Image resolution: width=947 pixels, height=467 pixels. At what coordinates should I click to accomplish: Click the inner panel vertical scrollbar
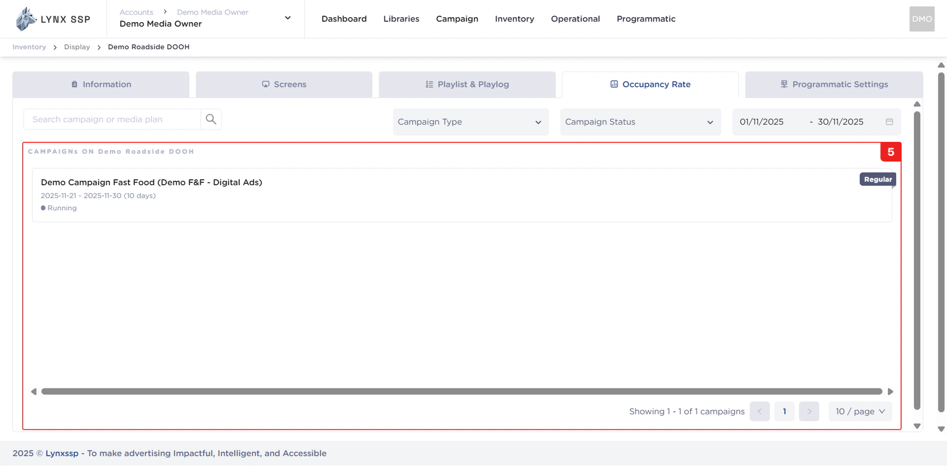point(917,261)
